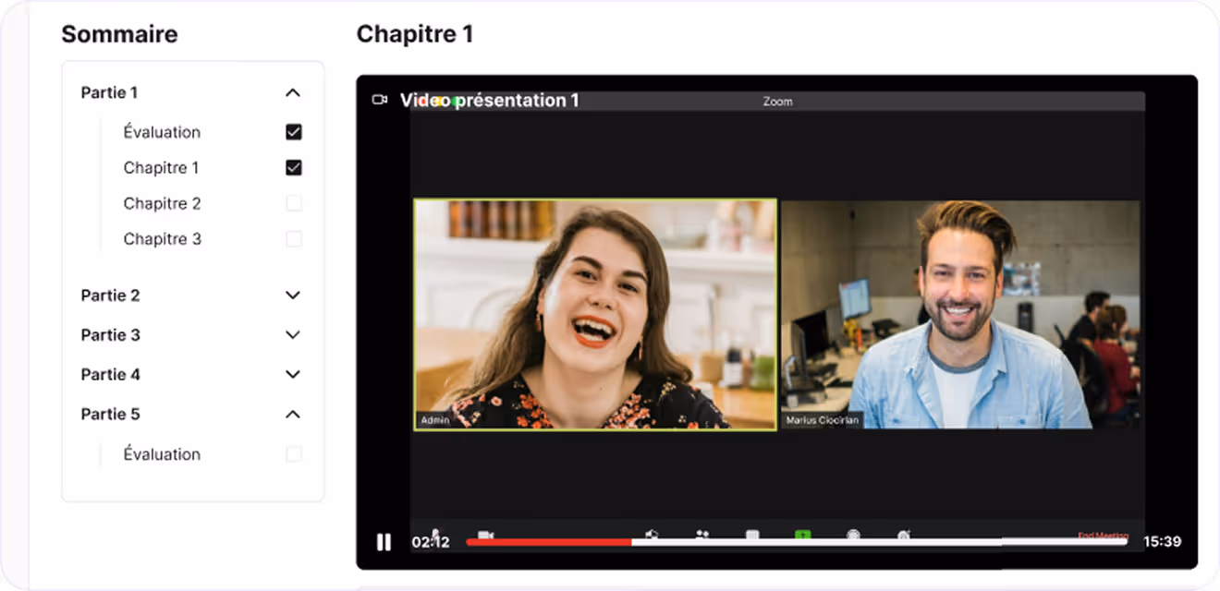Select the Partie 3 label
The image size is (1220, 591).
pos(110,335)
